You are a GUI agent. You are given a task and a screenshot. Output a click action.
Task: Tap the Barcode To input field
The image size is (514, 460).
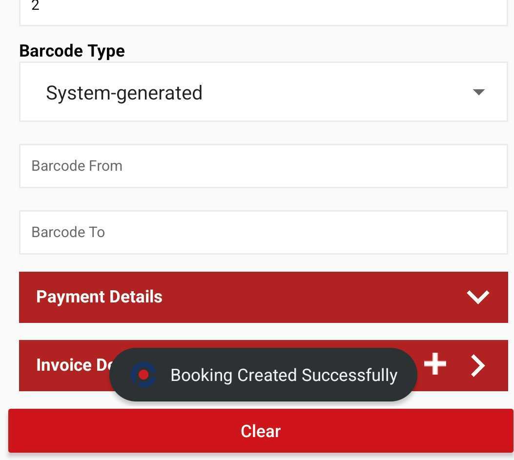pos(264,232)
